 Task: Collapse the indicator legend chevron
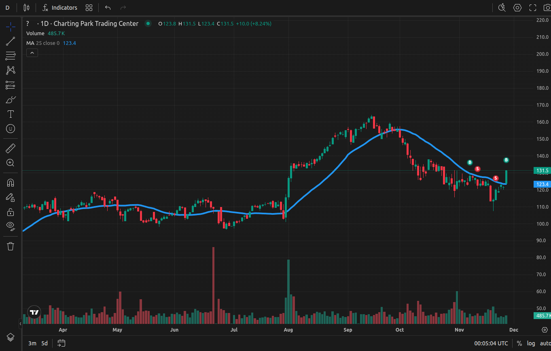pos(32,53)
